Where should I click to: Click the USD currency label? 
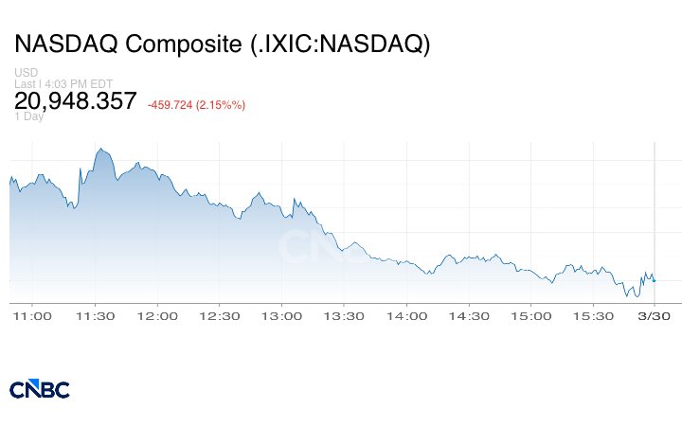[26, 73]
